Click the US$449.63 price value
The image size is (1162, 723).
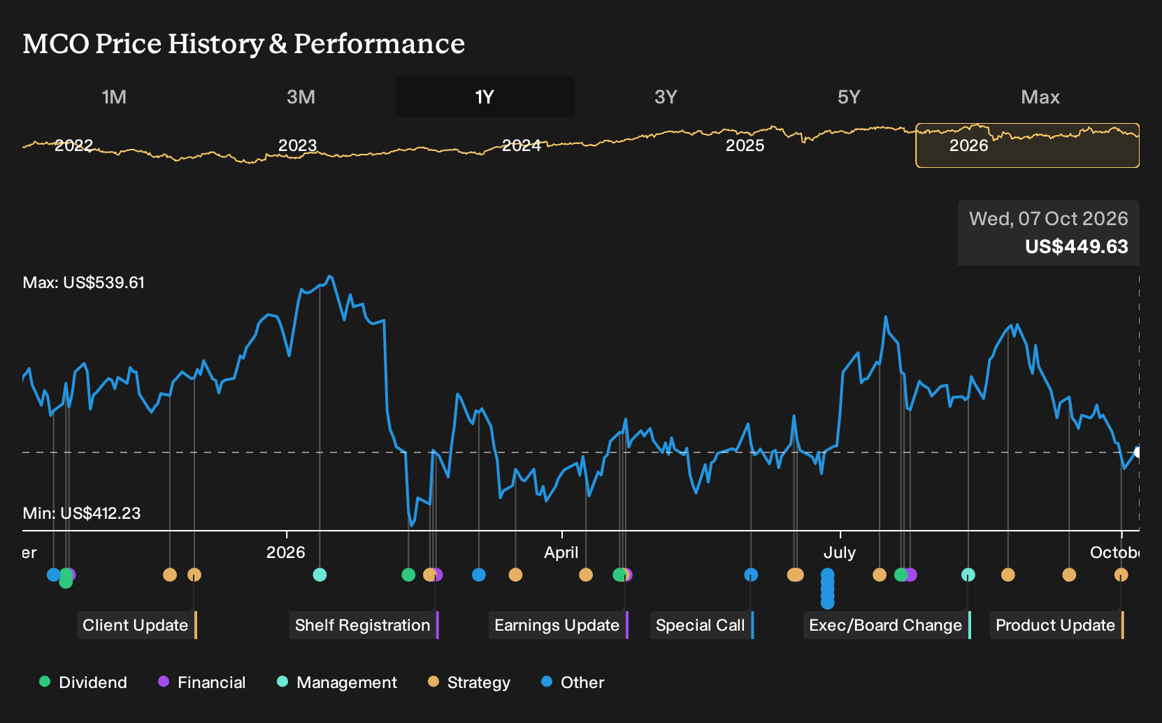(x=1077, y=247)
